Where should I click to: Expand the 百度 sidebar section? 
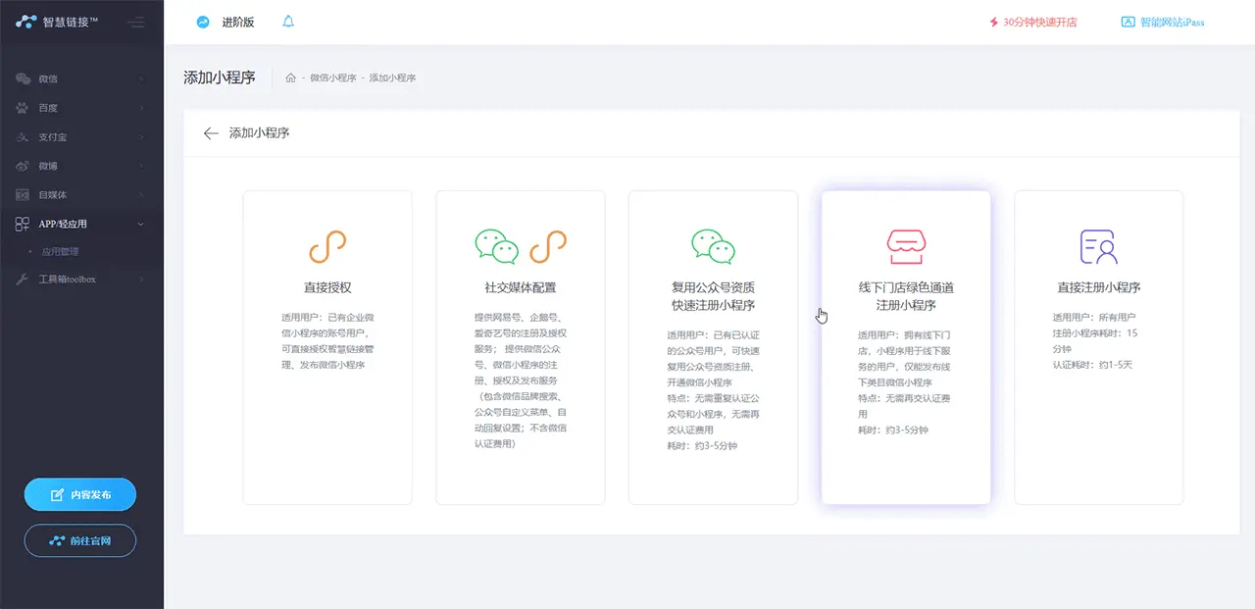[x=80, y=108]
